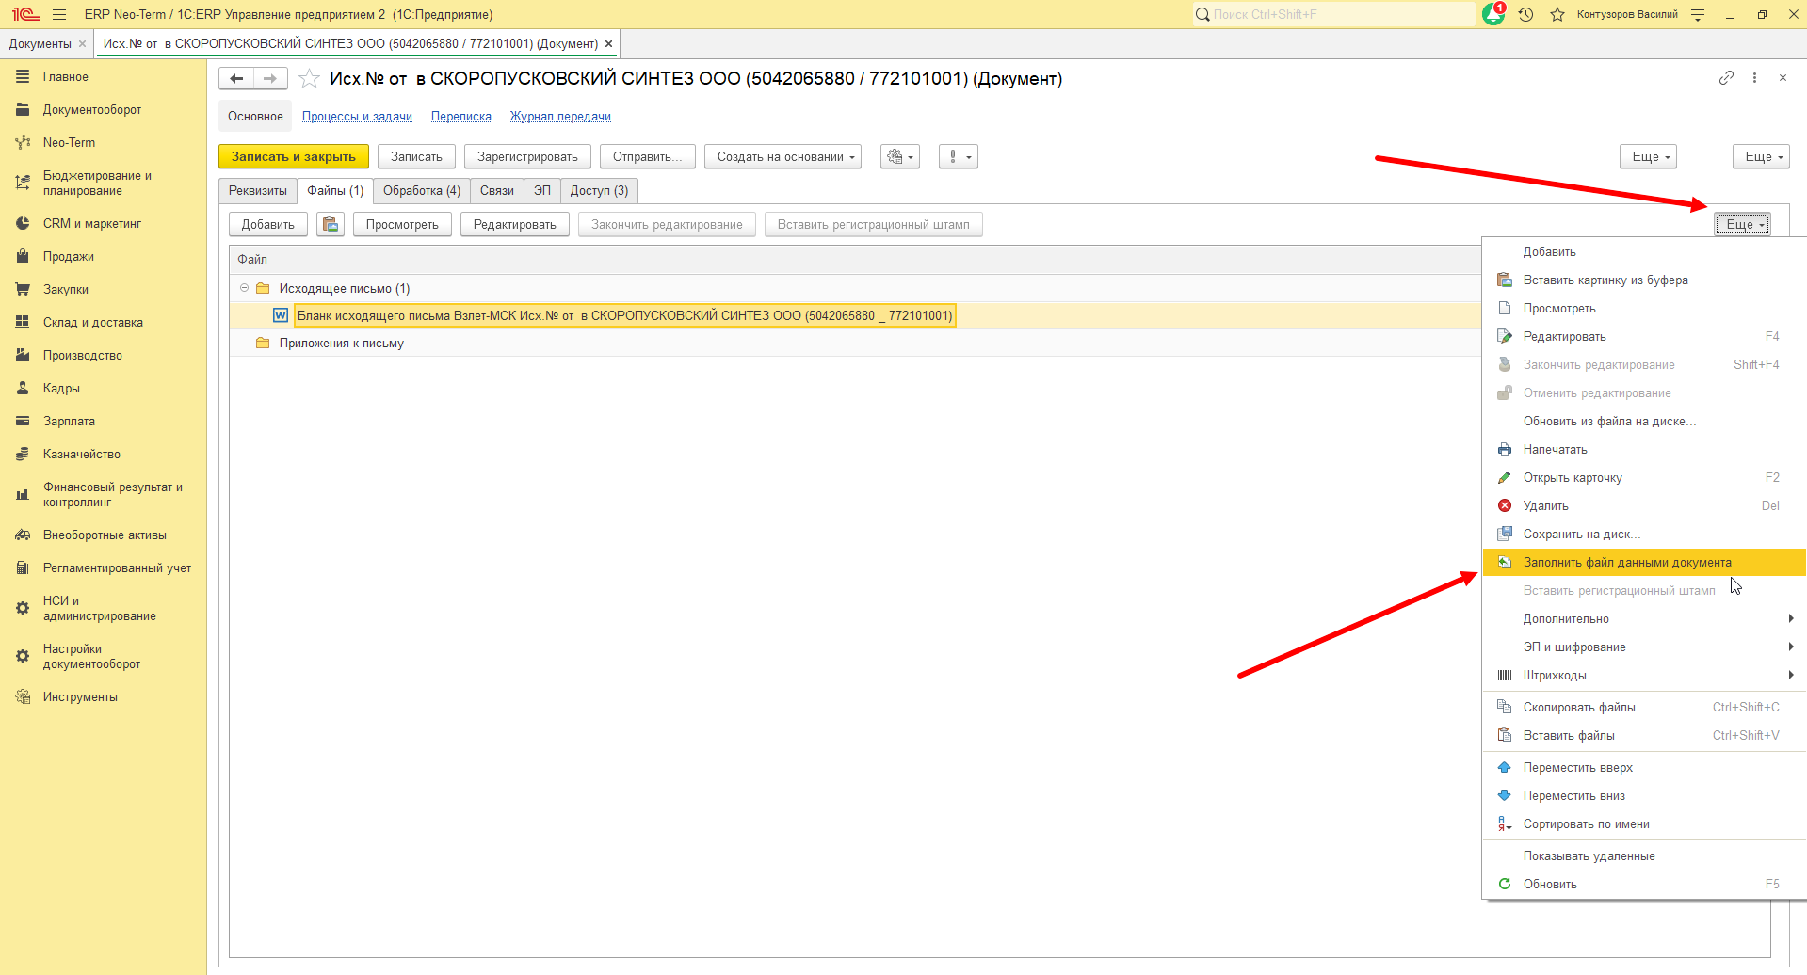Switch to Реквизиты tab
This screenshot has height=975, width=1807.
[258, 190]
